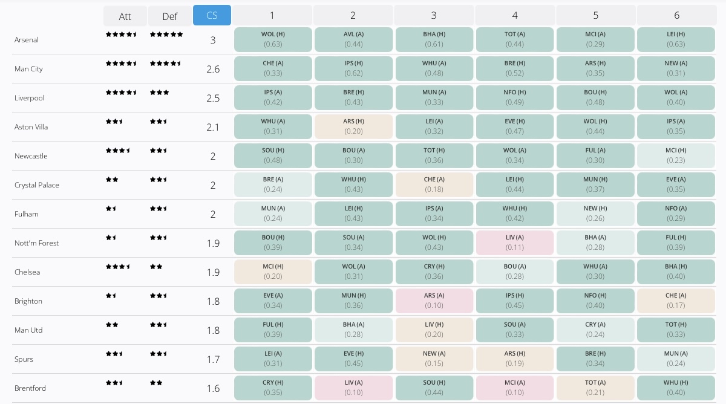This screenshot has width=726, height=404.
Task: Click Fulham's attack star rating
Action: pos(111,209)
